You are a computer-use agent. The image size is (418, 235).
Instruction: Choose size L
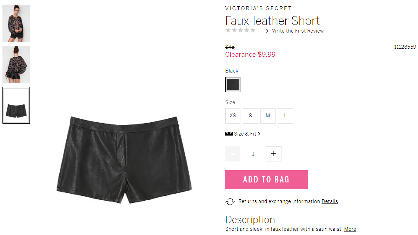(285, 116)
